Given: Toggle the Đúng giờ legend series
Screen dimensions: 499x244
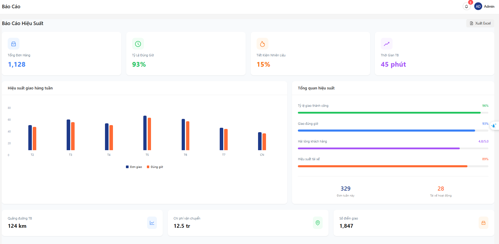Looking at the screenshot, I should pyautogui.click(x=155, y=167).
